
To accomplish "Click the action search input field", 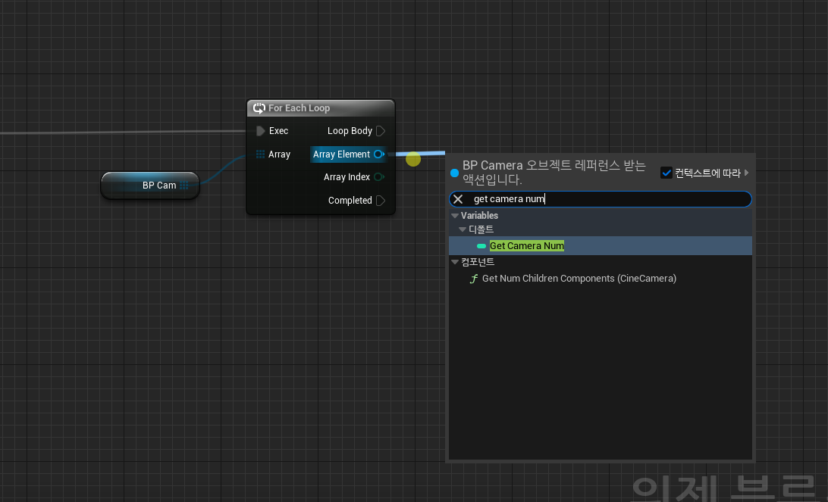I will point(601,199).
